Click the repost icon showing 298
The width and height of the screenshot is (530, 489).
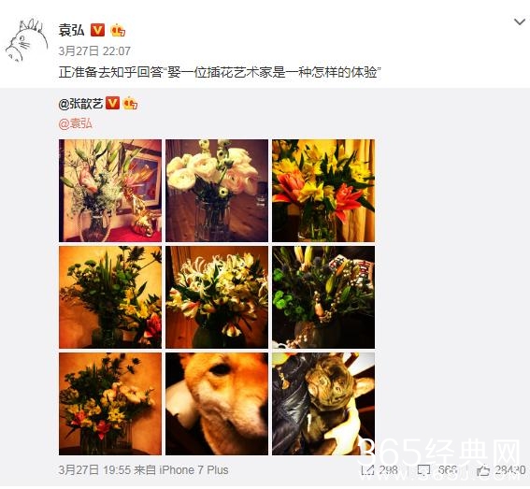(x=367, y=470)
